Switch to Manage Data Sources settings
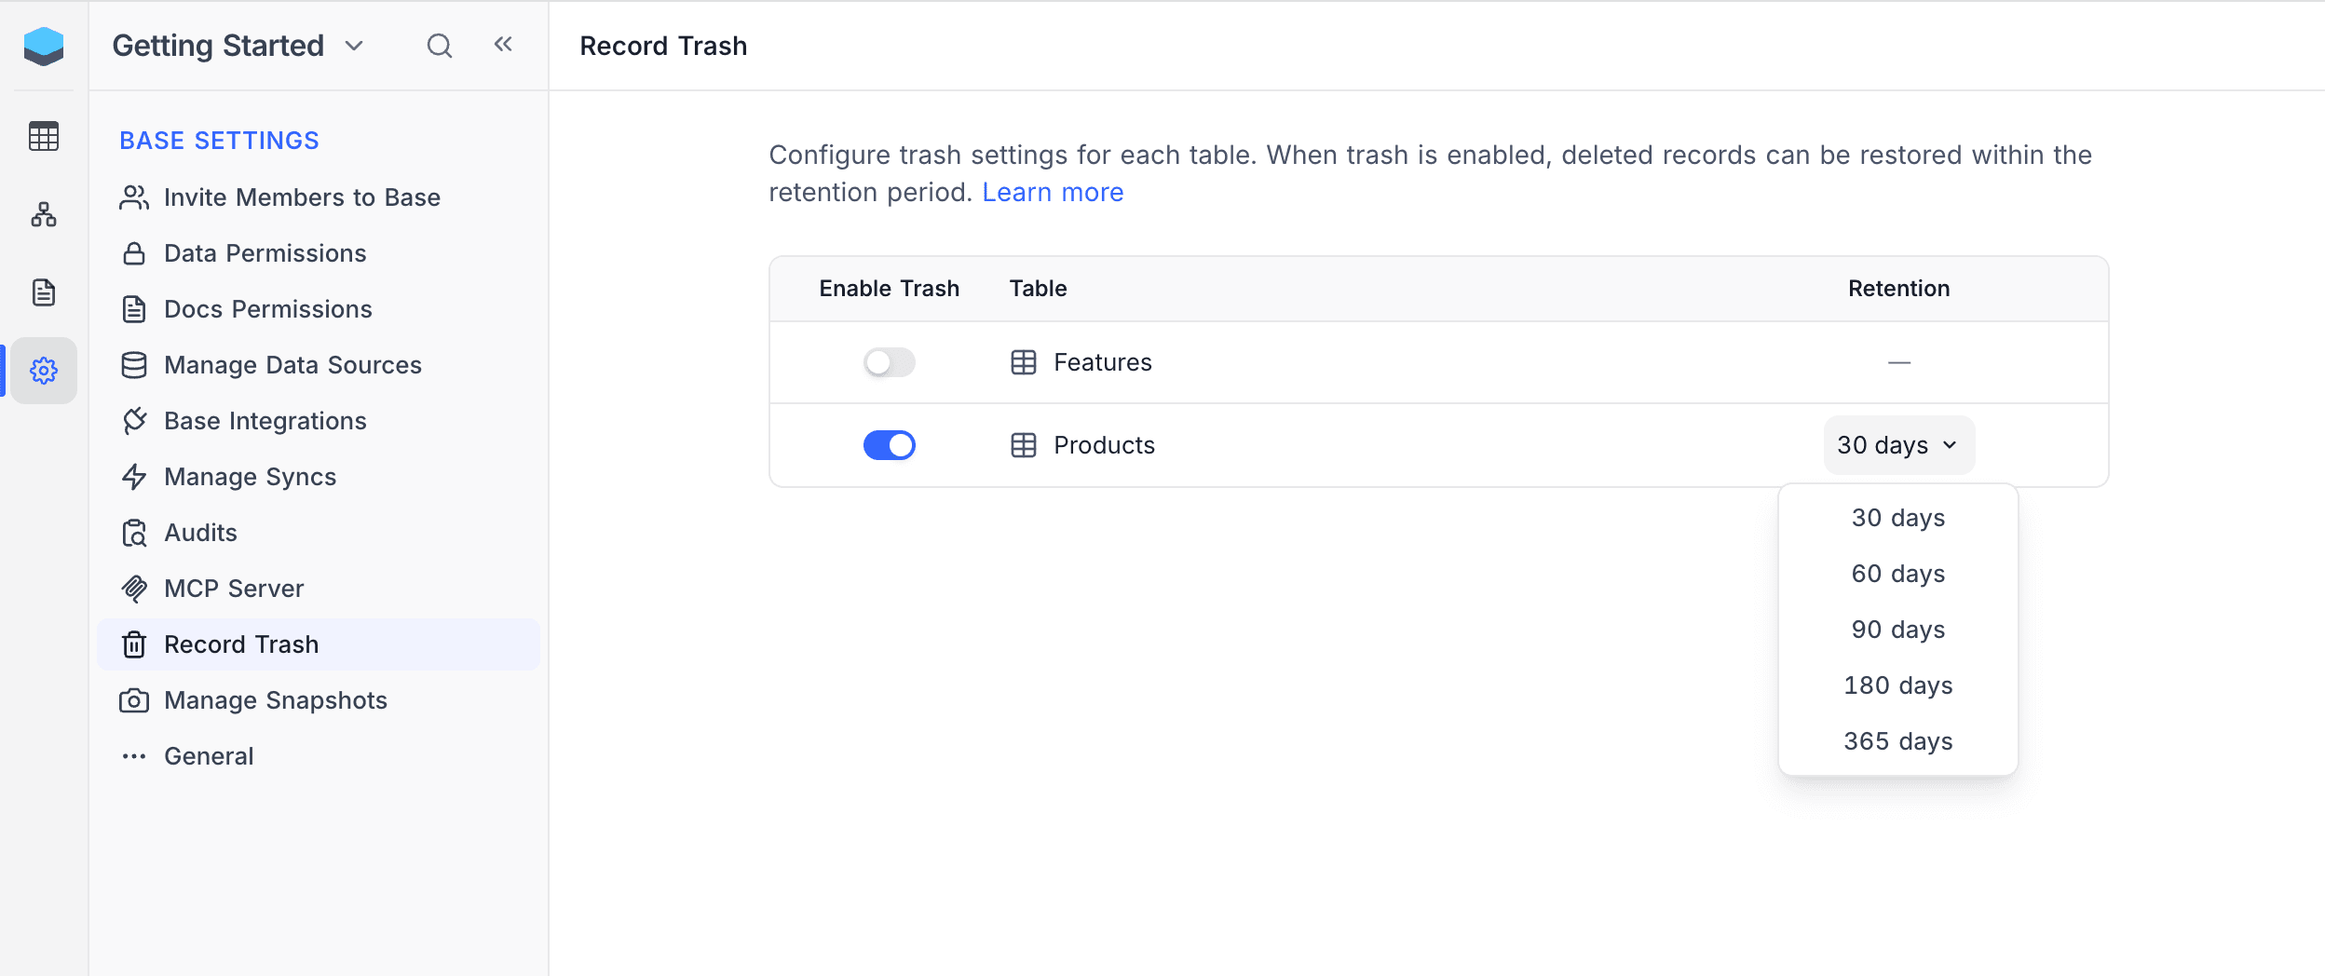The width and height of the screenshot is (2325, 976). pyautogui.click(x=292, y=364)
